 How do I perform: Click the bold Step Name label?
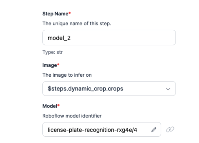pos(55,14)
